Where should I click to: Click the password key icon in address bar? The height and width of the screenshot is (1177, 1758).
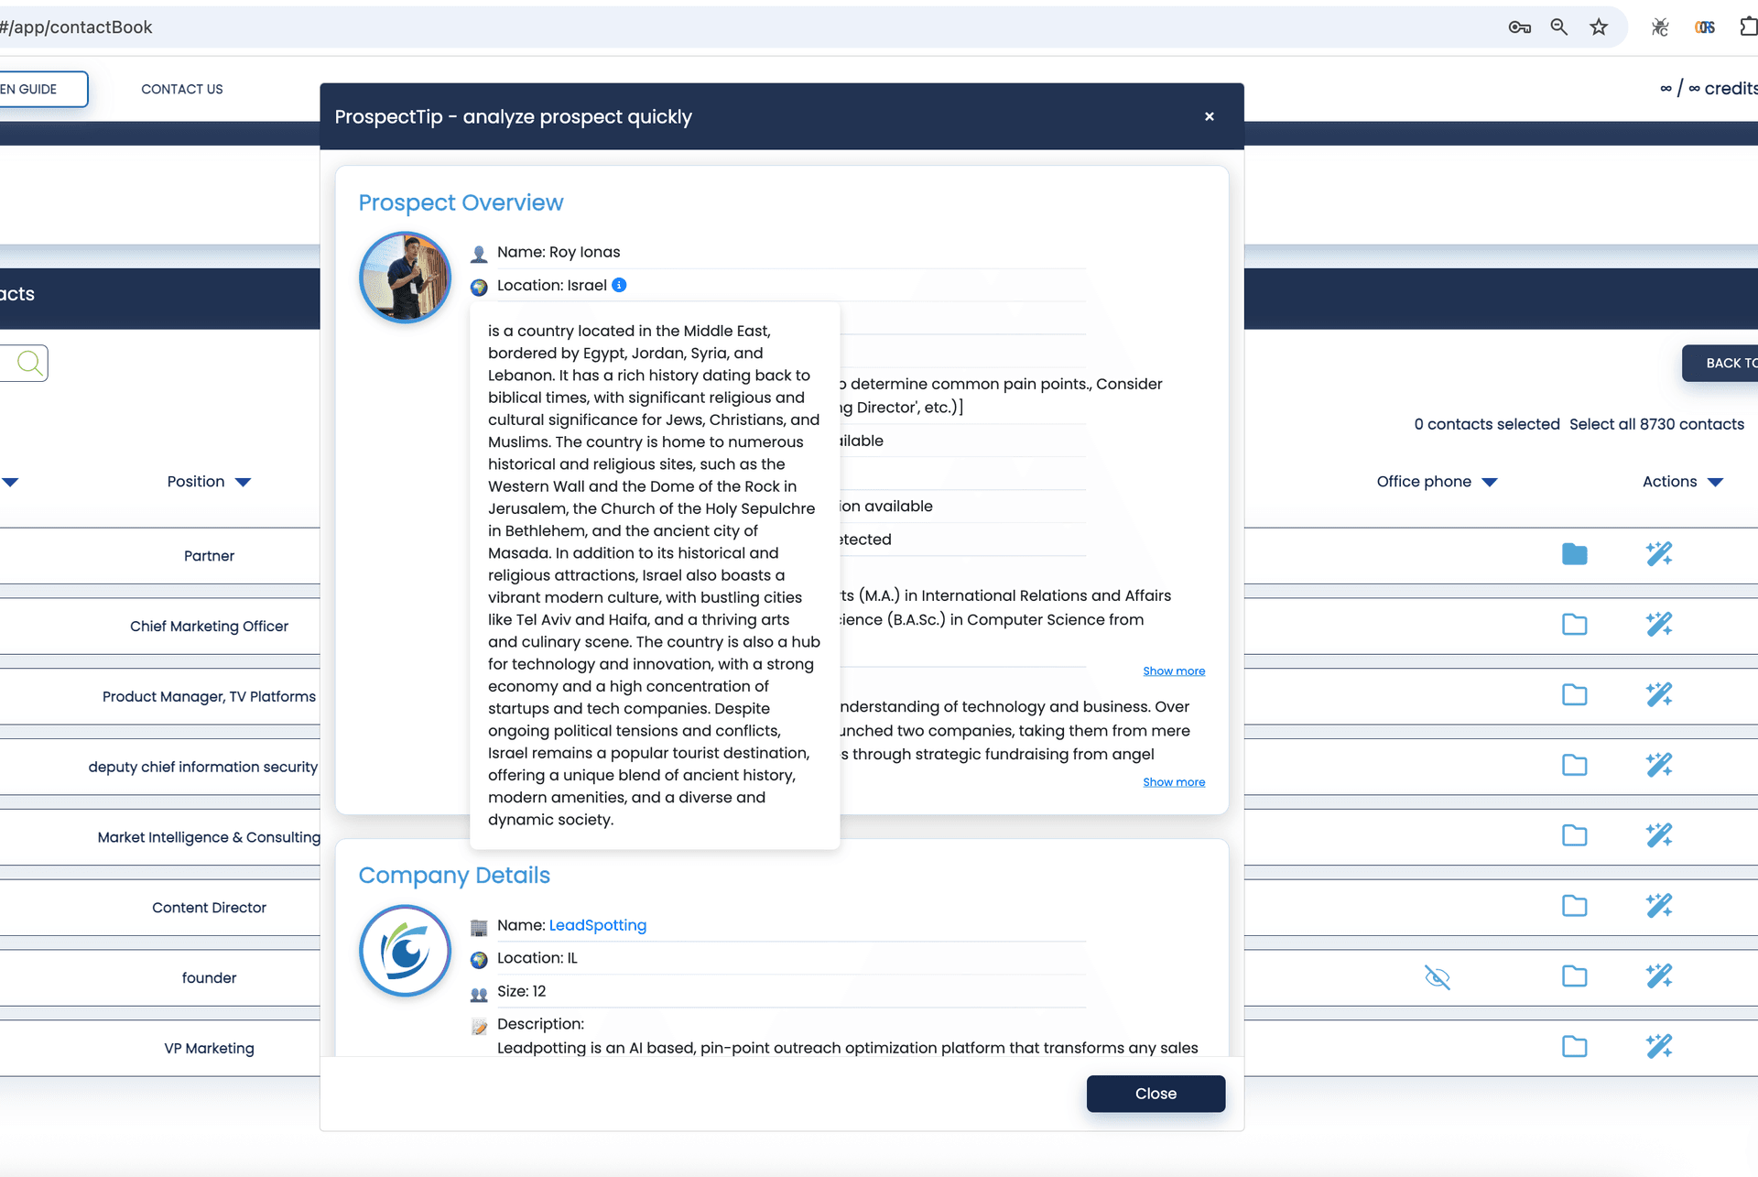[x=1520, y=27]
